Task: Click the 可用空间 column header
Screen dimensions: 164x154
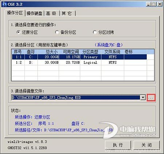Action: 70,52
